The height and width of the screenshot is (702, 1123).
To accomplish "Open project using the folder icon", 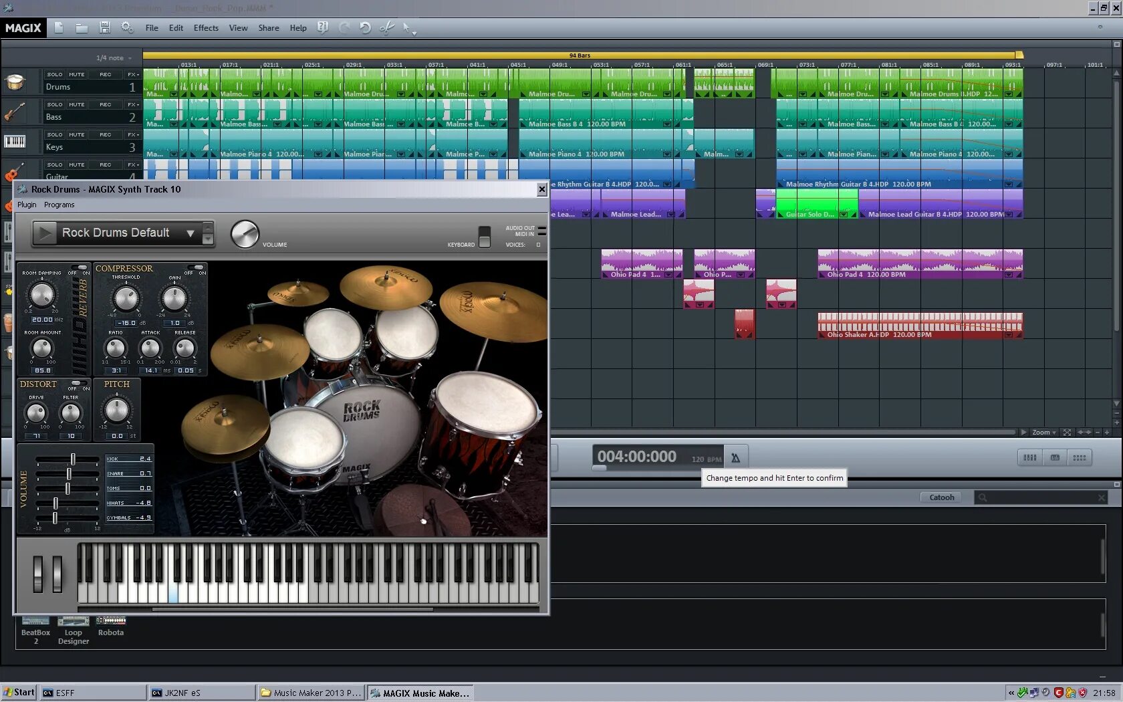I will (82, 27).
